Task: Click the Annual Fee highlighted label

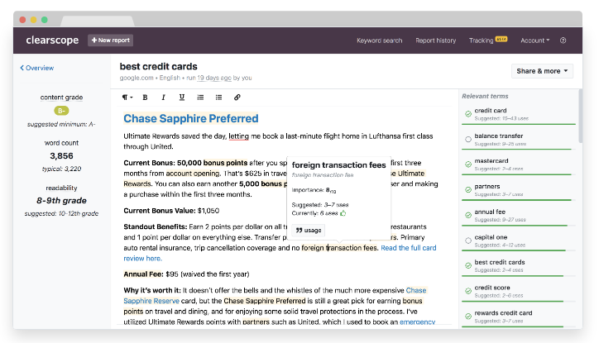Action: (x=143, y=274)
